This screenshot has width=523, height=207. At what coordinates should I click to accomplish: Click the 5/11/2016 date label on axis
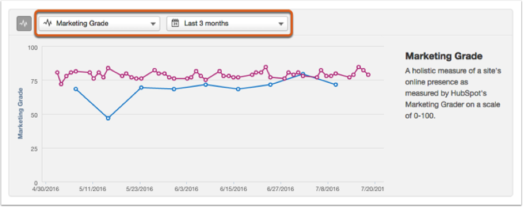point(93,189)
